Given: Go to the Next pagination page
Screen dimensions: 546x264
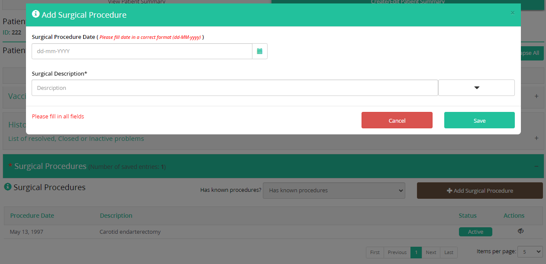Looking at the screenshot, I should (431, 252).
